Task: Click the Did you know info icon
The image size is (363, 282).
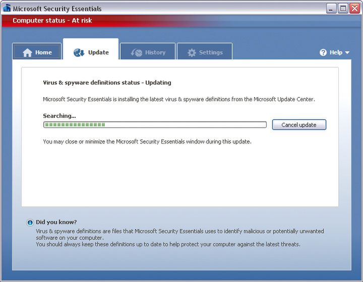Action: (30, 223)
